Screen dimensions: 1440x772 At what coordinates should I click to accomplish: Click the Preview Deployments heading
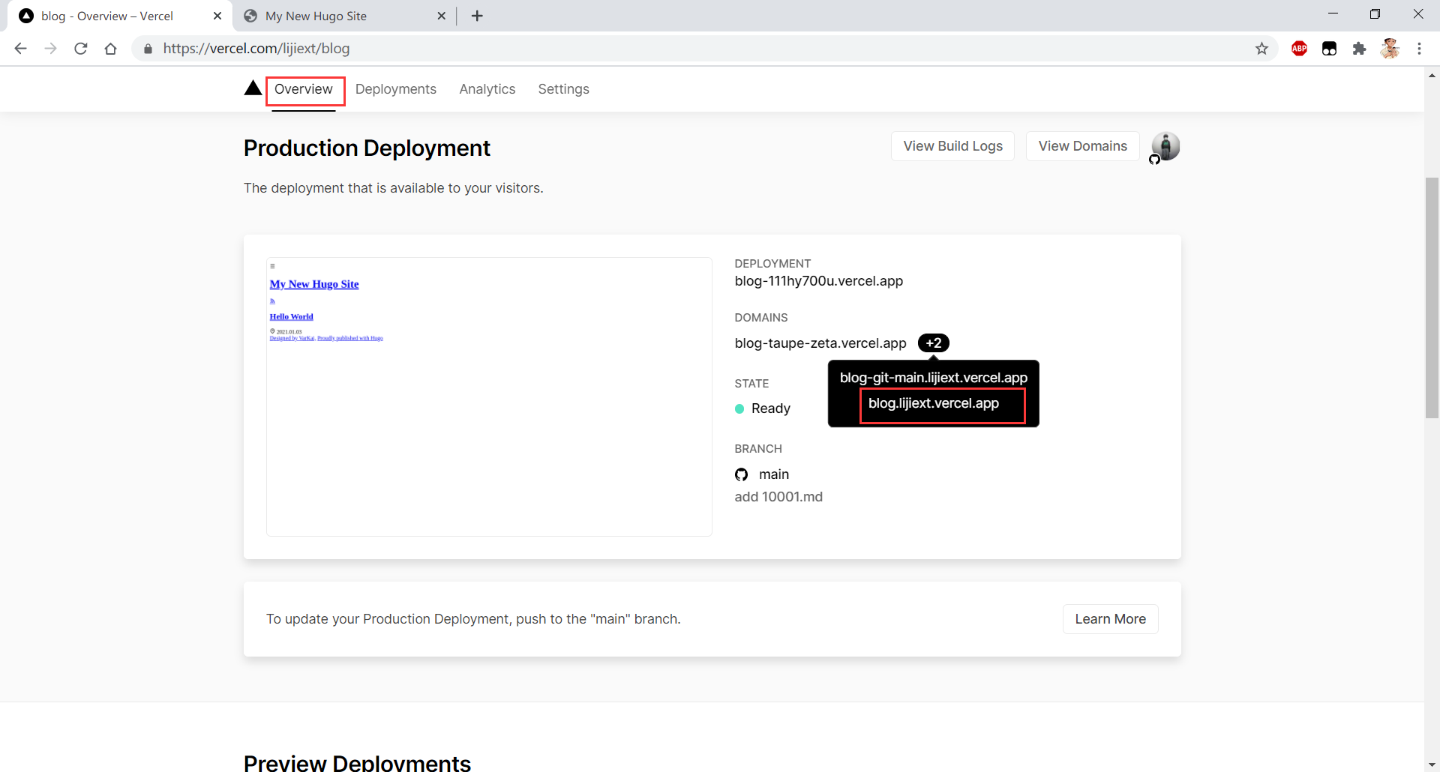[357, 762]
